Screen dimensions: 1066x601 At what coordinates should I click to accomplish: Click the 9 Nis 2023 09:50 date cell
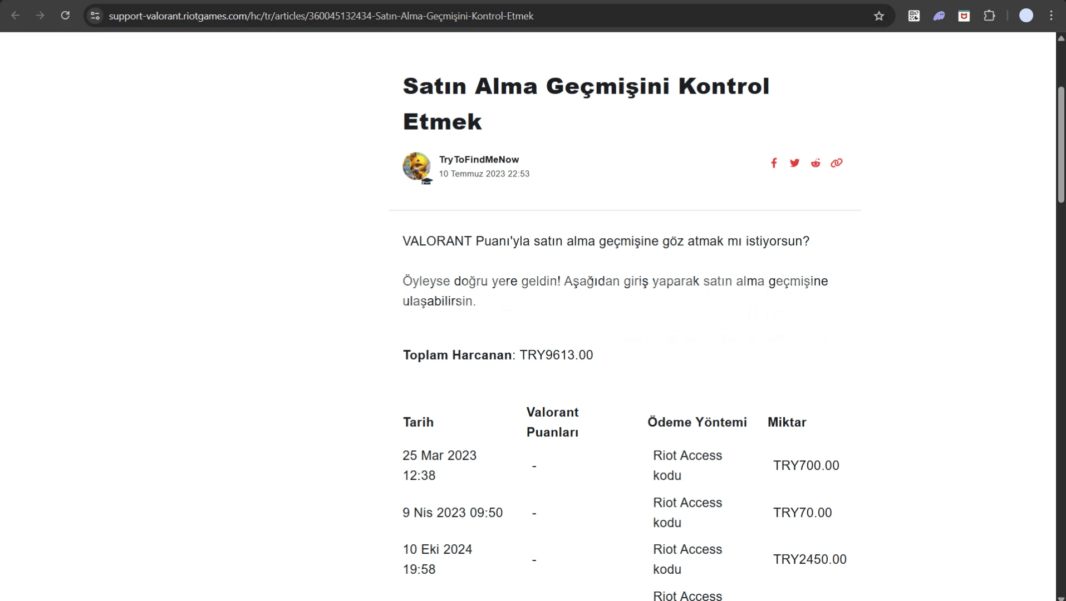click(453, 513)
